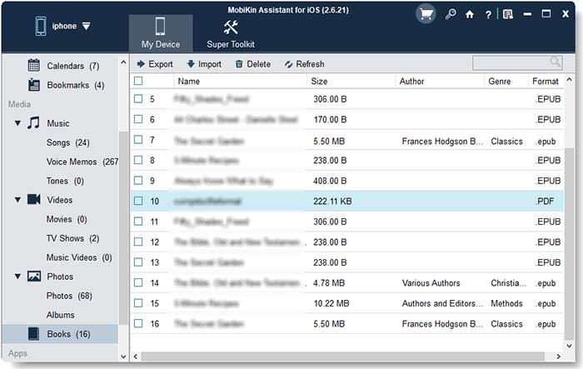
Task: Select Tones (0) in sidebar
Action: [65, 181]
